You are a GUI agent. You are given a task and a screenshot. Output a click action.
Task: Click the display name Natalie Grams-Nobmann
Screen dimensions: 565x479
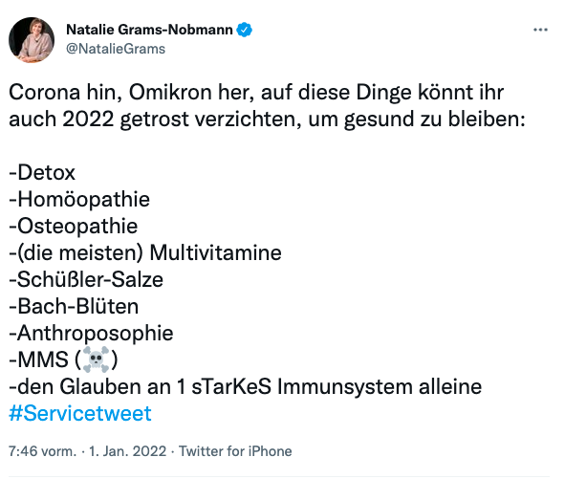coord(149,30)
